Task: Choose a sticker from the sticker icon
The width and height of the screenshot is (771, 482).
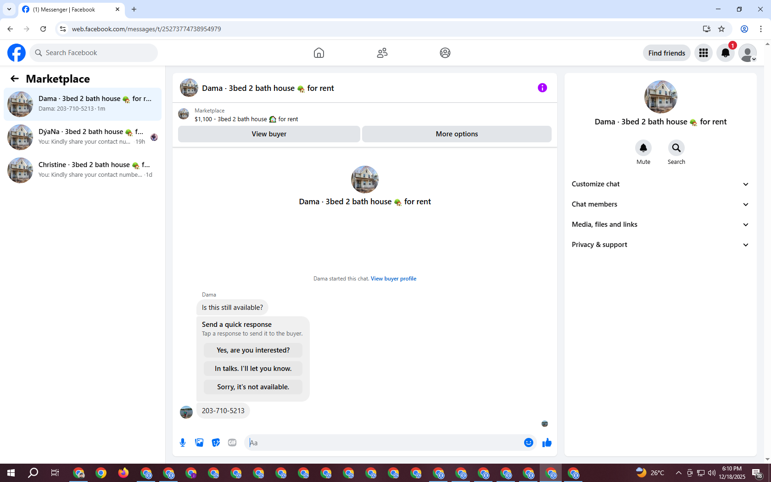Action: (x=216, y=443)
